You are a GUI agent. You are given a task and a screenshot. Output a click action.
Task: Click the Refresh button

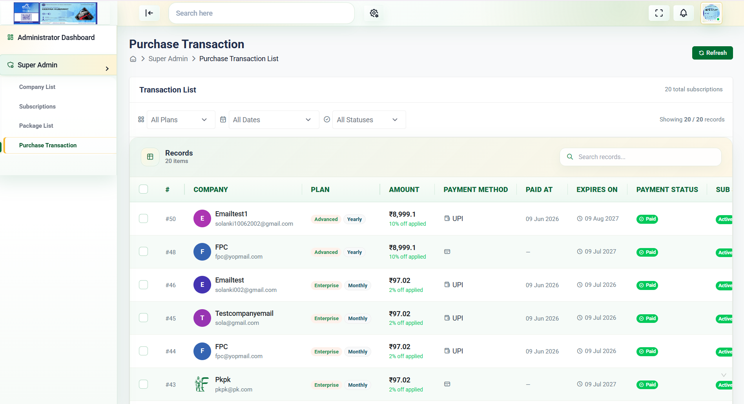tap(712, 53)
